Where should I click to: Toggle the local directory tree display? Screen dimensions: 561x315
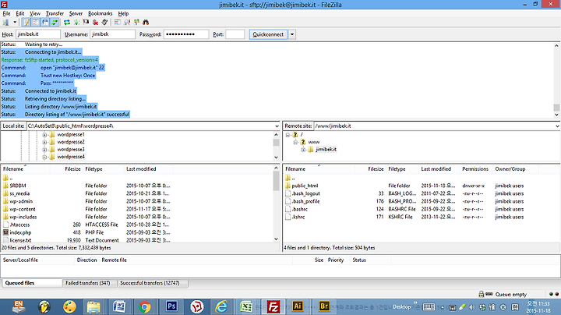pos(36,22)
